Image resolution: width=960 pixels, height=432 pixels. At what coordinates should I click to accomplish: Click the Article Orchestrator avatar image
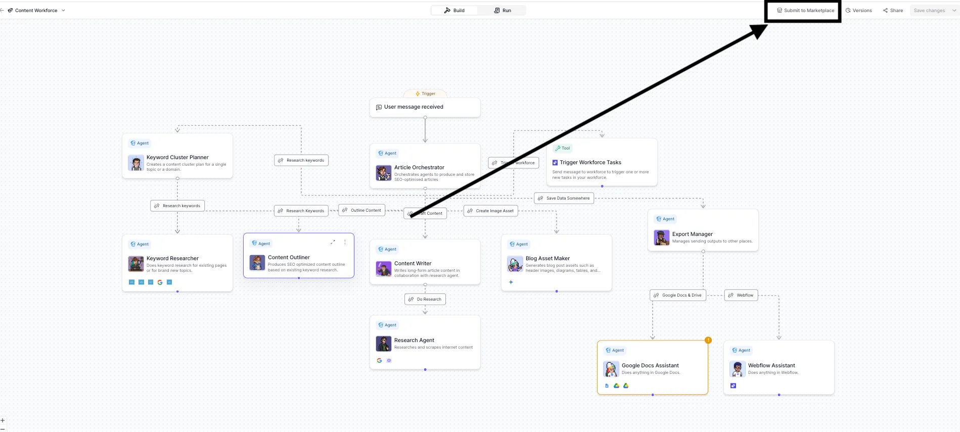point(383,173)
